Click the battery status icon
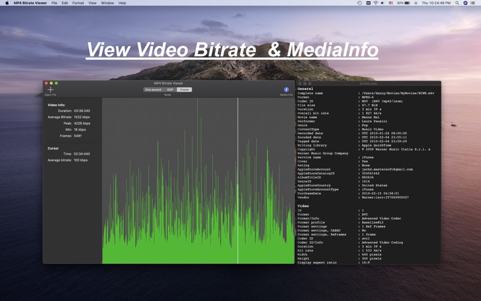Viewport: 481px width, 301px height. pos(407,3)
